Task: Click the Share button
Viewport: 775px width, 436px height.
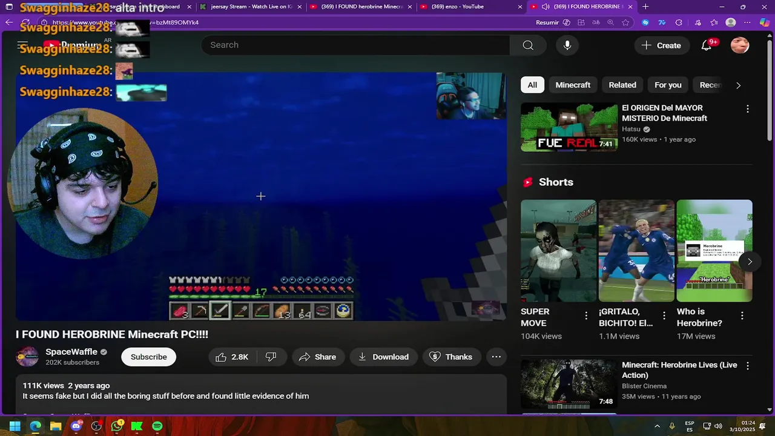Action: click(318, 357)
